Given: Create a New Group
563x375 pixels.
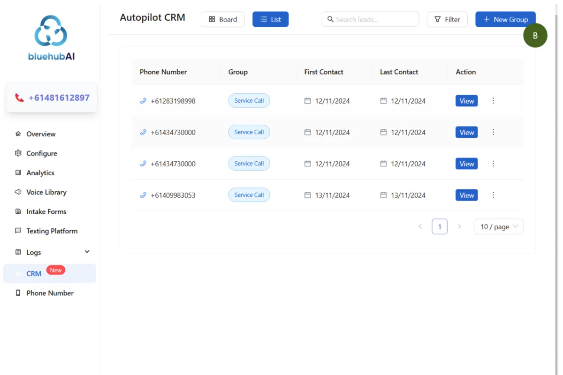Looking at the screenshot, I should click(505, 19).
